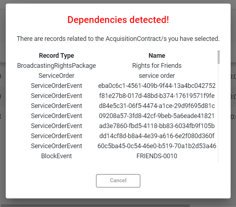Screen dimensions: 236x207
Task: Click the 'Dependencies detected!' heading
Action: point(118,20)
